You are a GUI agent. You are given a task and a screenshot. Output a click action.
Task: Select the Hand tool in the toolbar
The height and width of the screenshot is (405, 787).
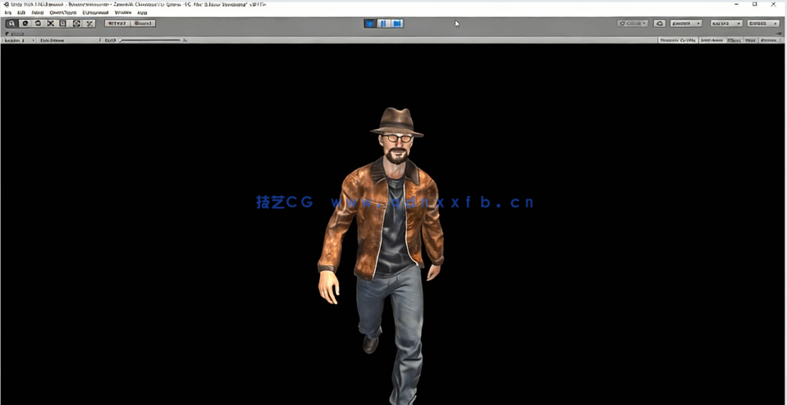[x=11, y=24]
